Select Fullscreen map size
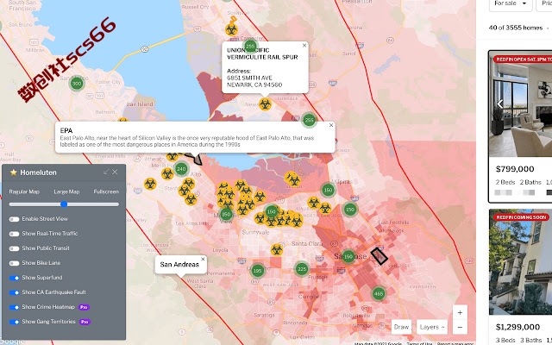 pos(106,191)
